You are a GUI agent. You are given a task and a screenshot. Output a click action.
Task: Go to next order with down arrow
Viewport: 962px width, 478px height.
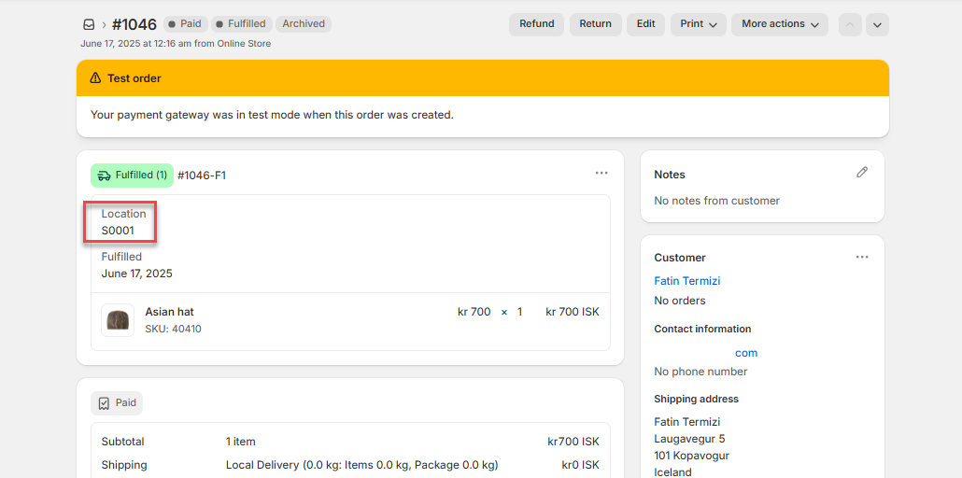877,25
